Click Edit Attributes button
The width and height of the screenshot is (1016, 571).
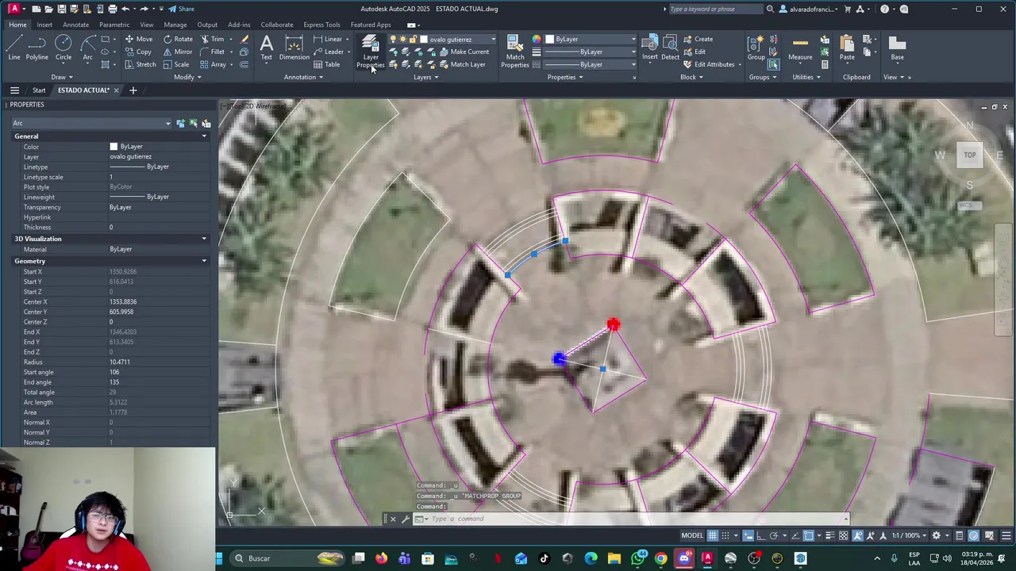coord(709,64)
